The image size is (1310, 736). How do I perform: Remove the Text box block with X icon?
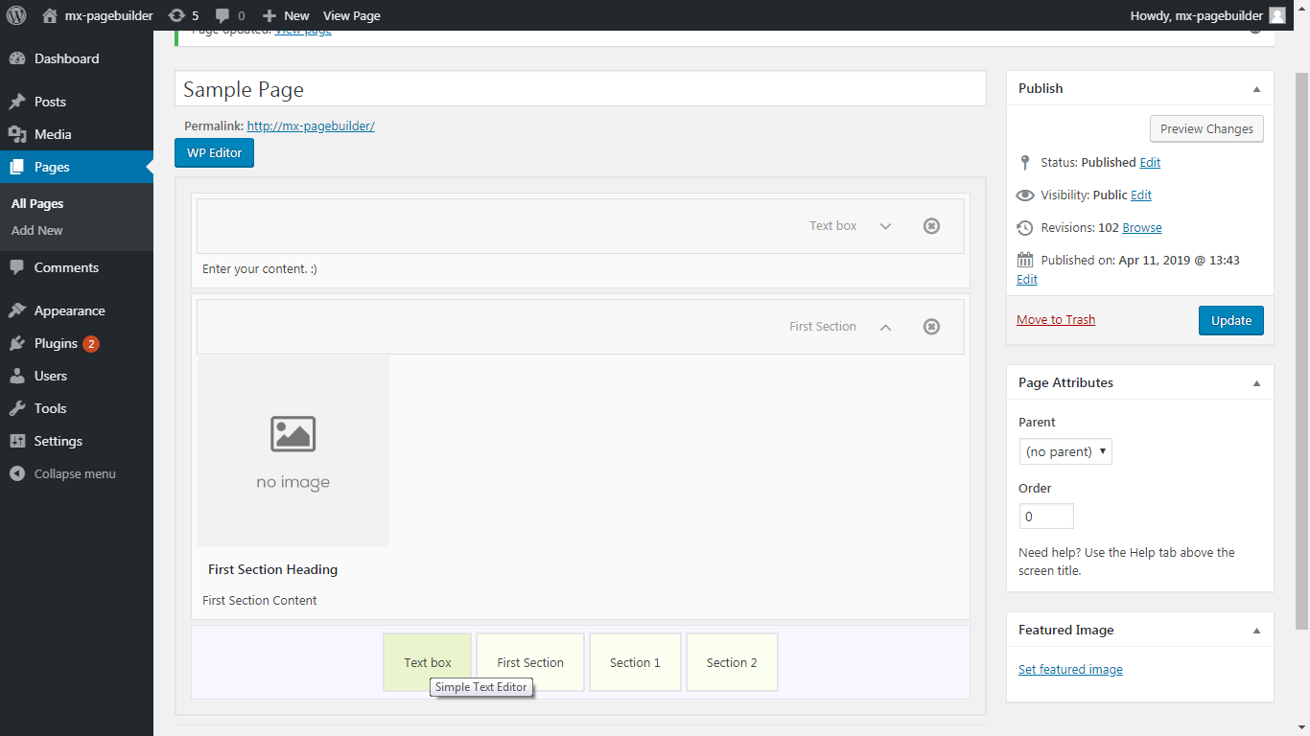click(931, 226)
